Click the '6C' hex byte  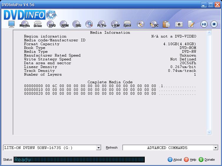pos(55,86)
